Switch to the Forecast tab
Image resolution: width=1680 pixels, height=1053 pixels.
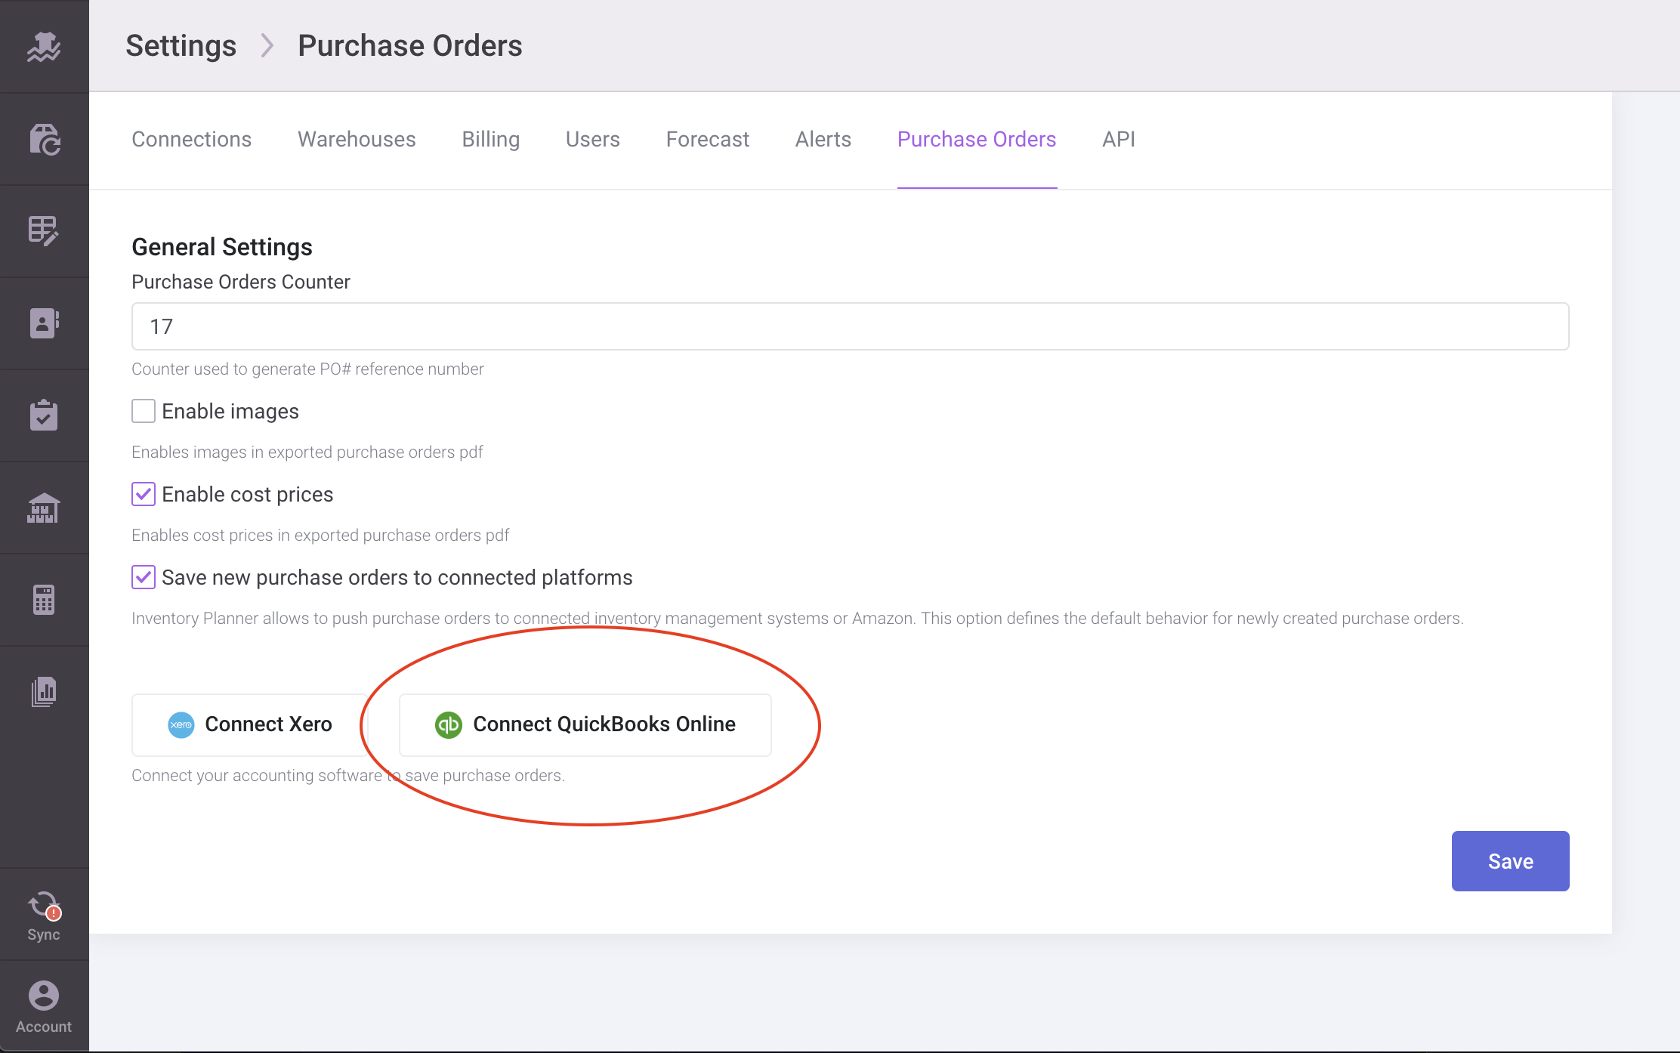coord(707,139)
